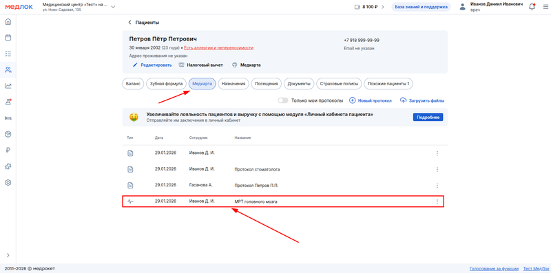551x273 pixels.
Task: Click Есть аллергии и непереносимости link
Action: click(218, 47)
